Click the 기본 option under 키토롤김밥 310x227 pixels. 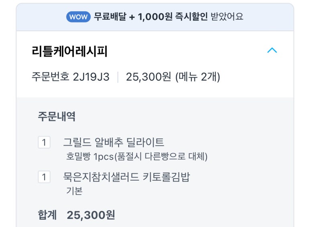(74, 191)
